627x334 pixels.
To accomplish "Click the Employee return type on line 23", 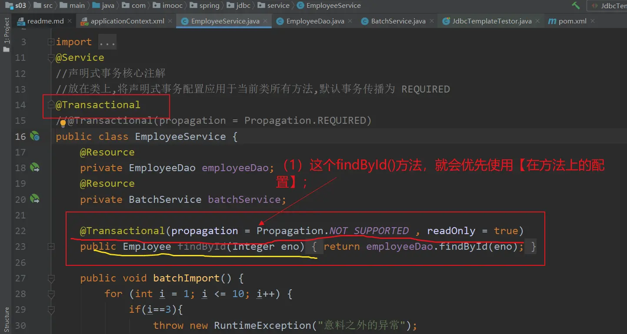I will (x=147, y=247).
